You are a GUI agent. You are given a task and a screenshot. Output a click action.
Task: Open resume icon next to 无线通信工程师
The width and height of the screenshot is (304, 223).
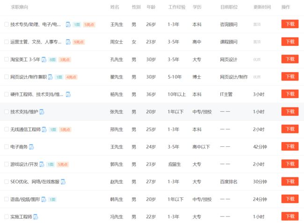pos(44,129)
